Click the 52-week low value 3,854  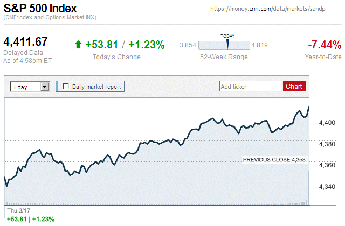187,45
